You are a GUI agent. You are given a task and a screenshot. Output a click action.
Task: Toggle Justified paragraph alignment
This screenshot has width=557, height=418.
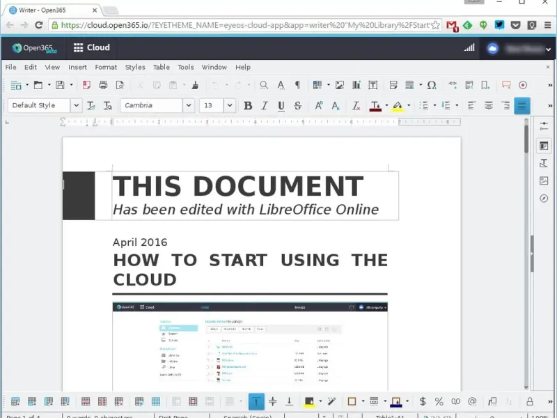pyautogui.click(x=521, y=106)
